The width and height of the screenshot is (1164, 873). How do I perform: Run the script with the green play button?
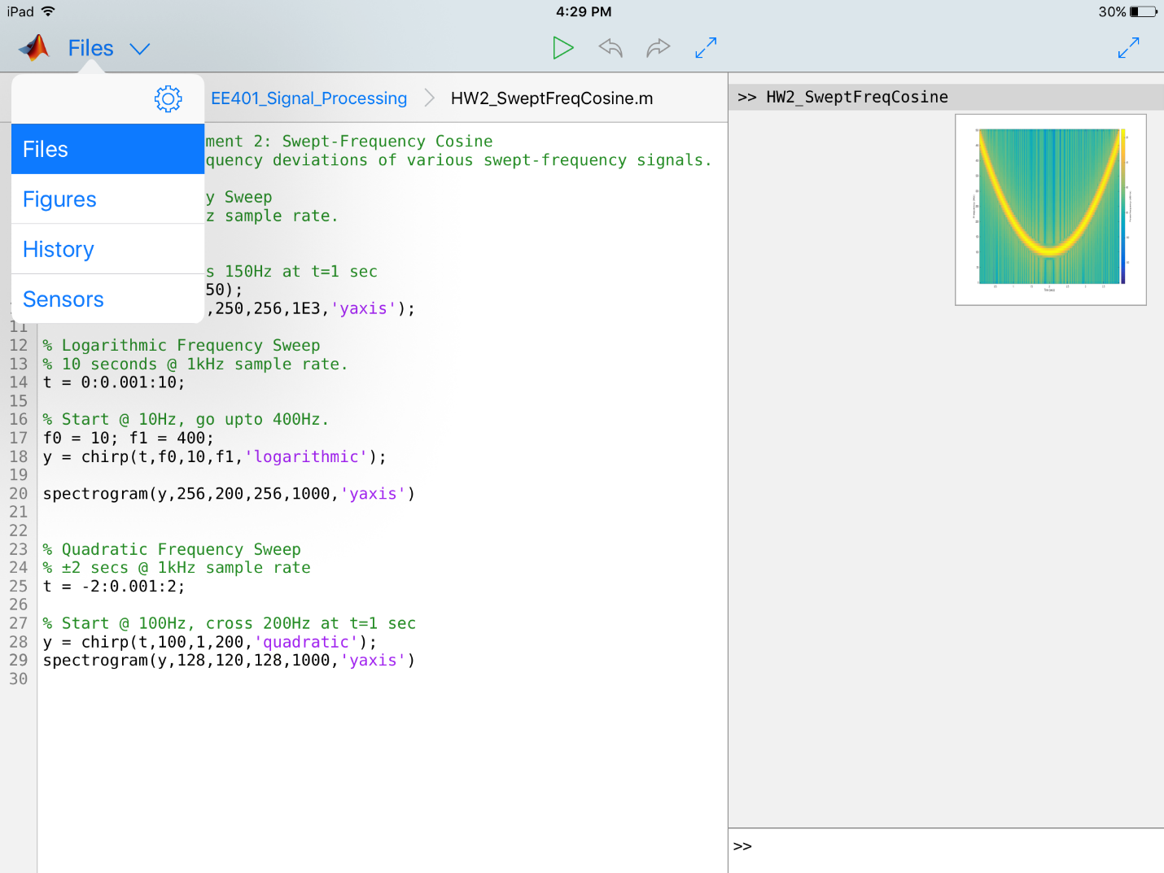pos(562,48)
